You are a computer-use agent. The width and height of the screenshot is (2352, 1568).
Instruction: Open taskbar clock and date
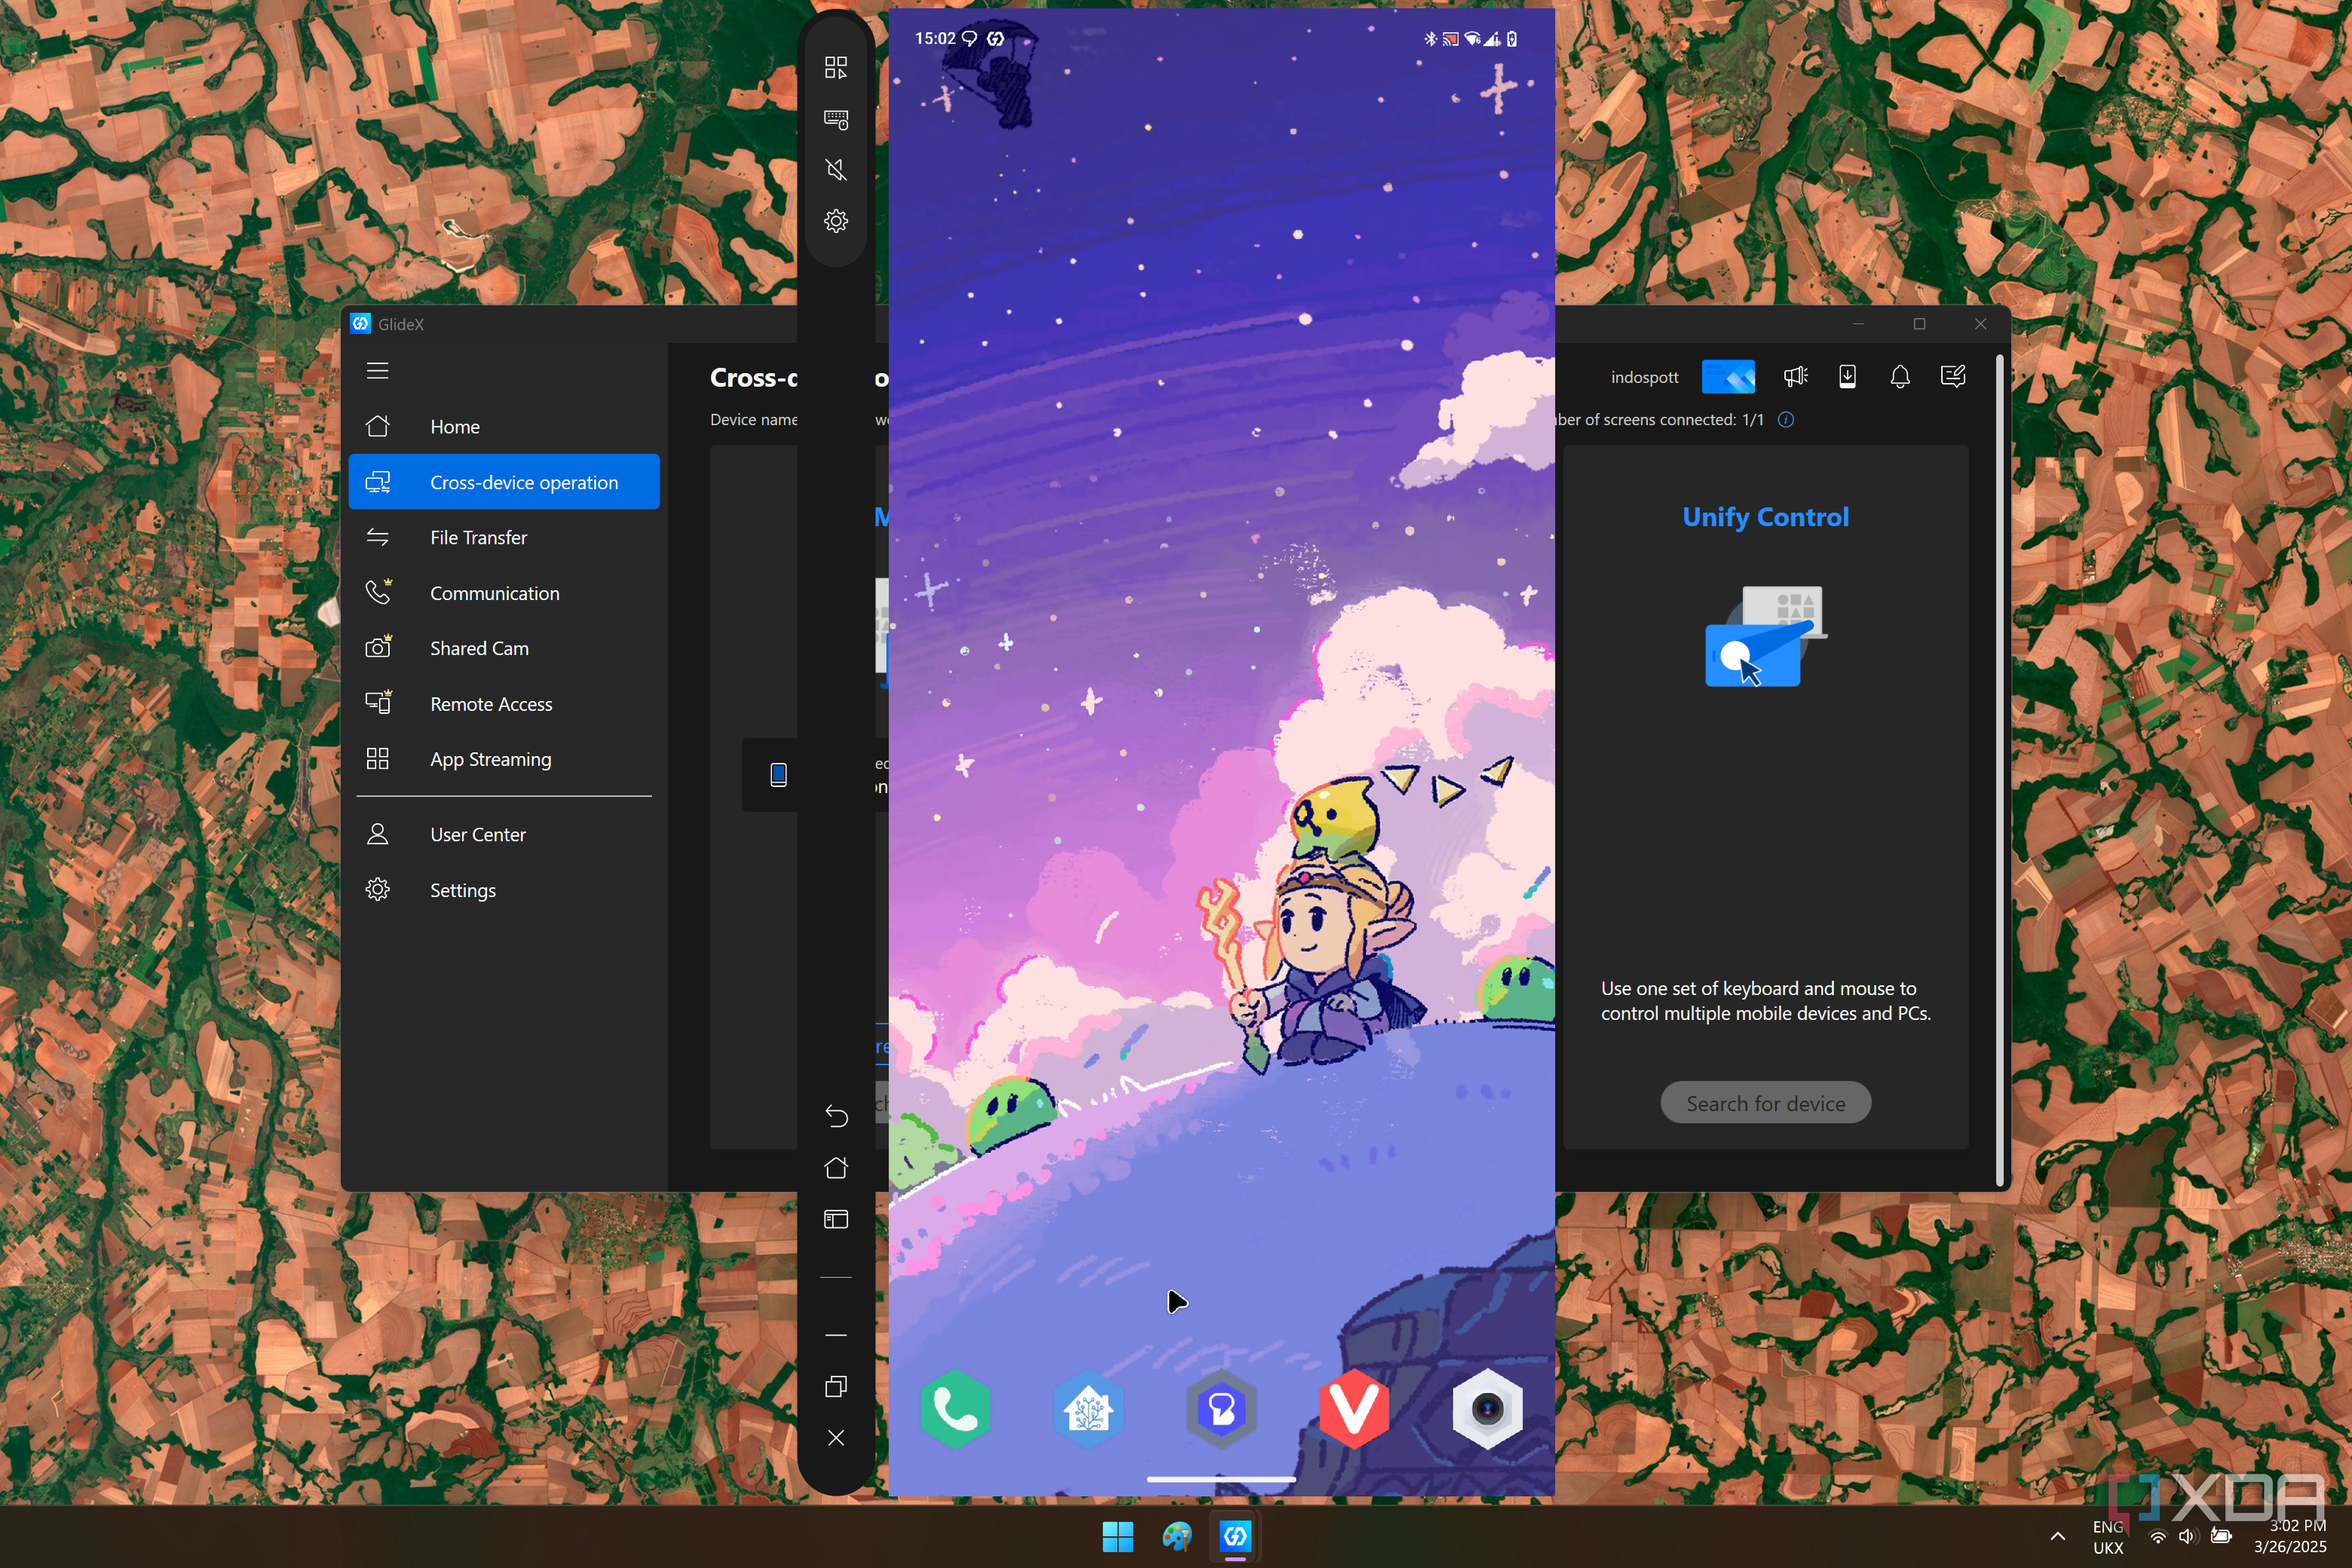2289,1536
